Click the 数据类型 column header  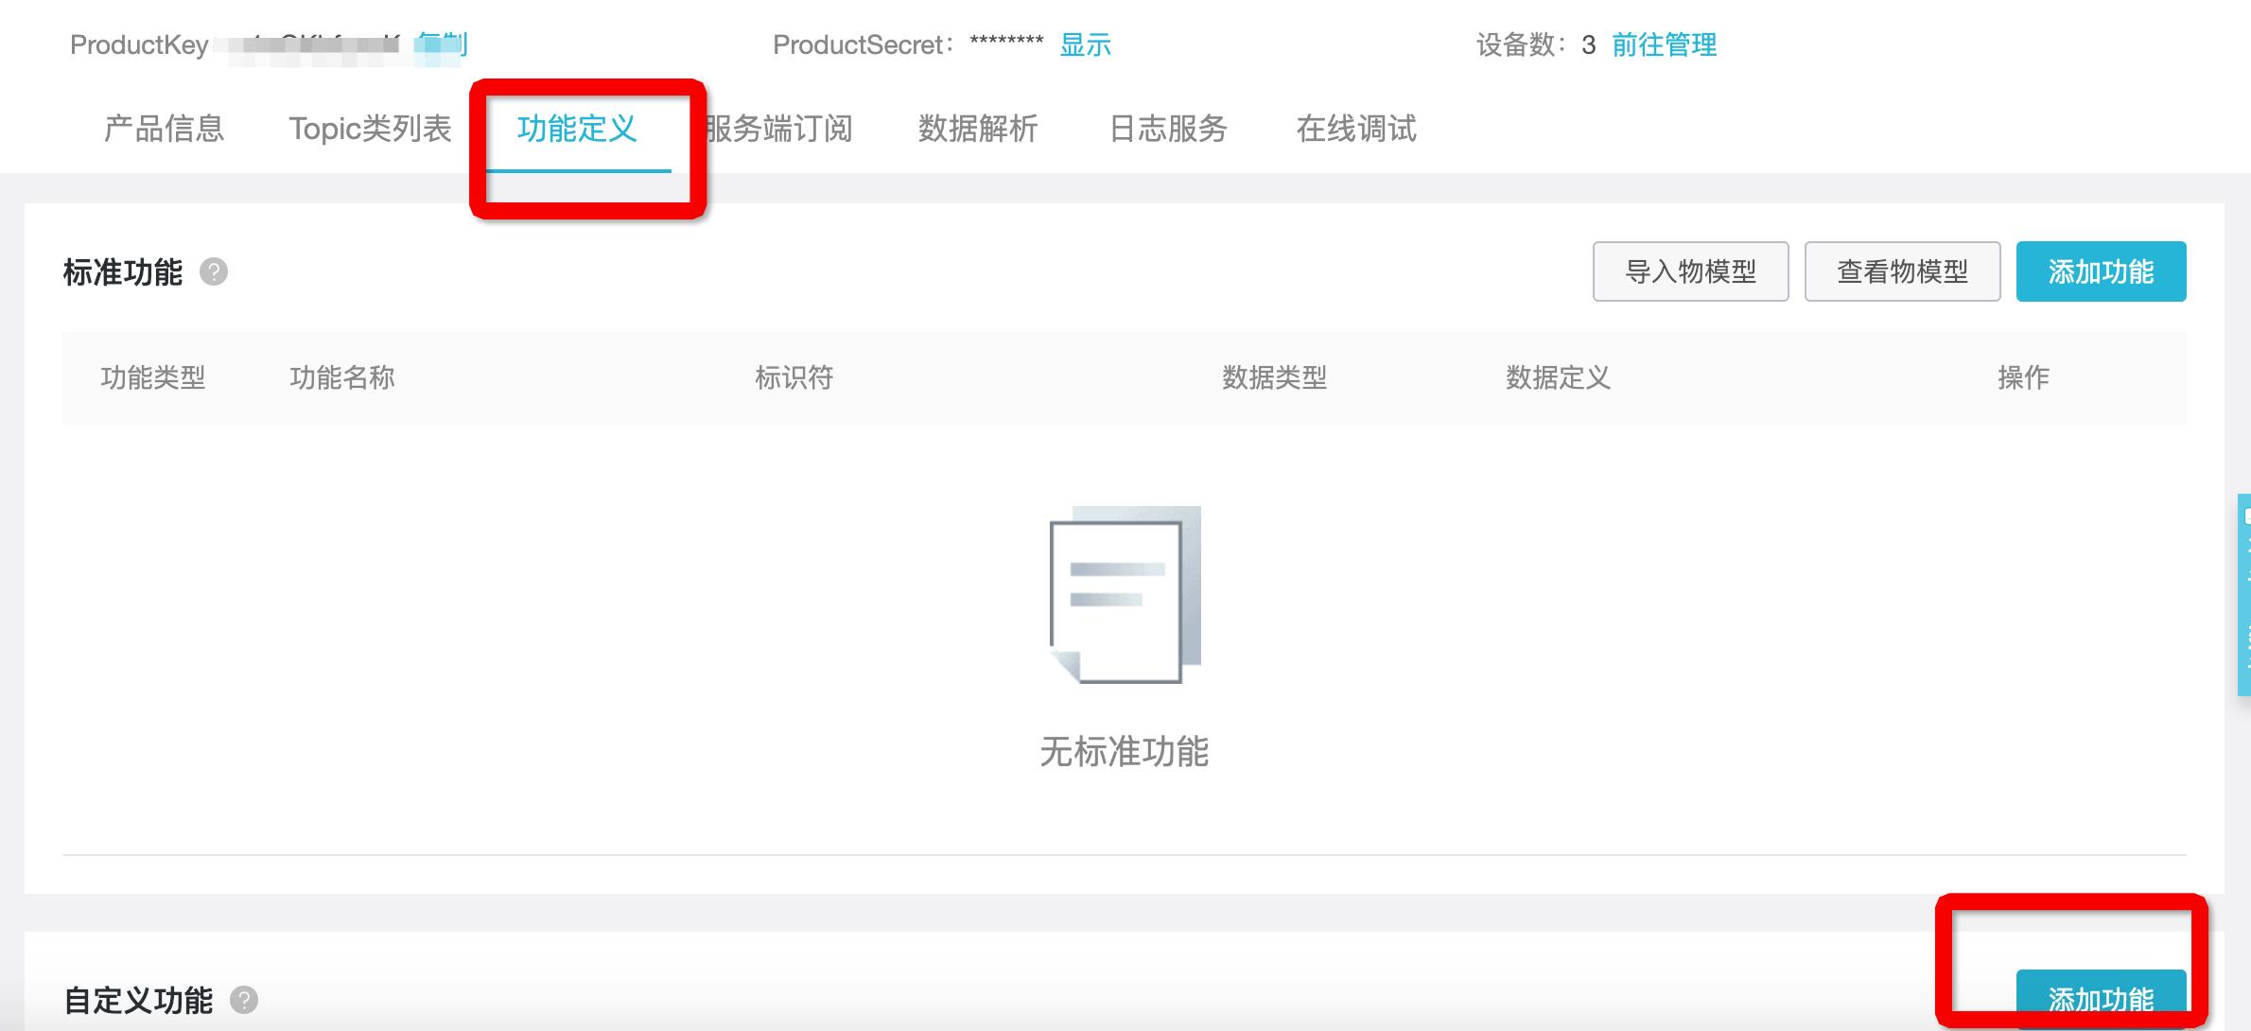(x=1276, y=377)
